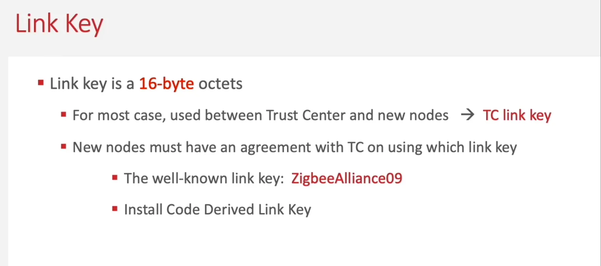Click "New nodes must have" at line start
The image size is (601, 266).
[127, 147]
